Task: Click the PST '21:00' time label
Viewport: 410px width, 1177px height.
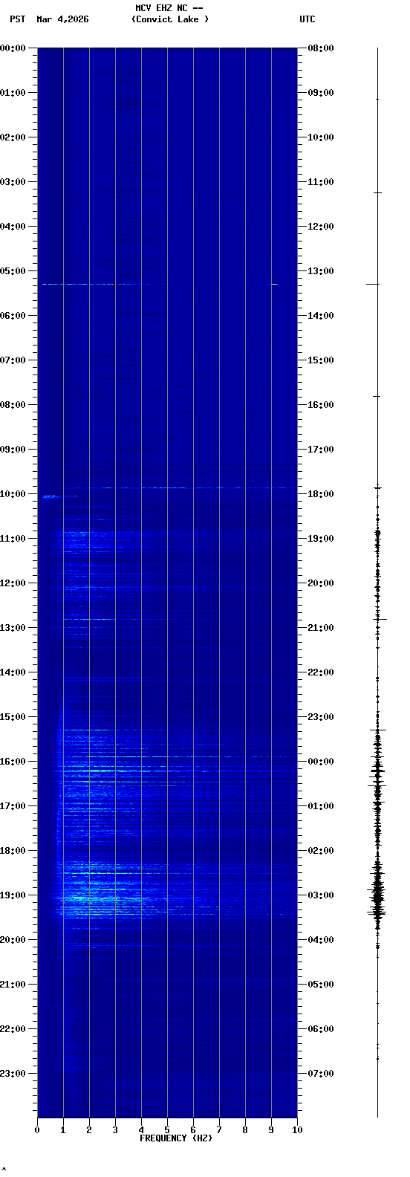Action: [13, 985]
